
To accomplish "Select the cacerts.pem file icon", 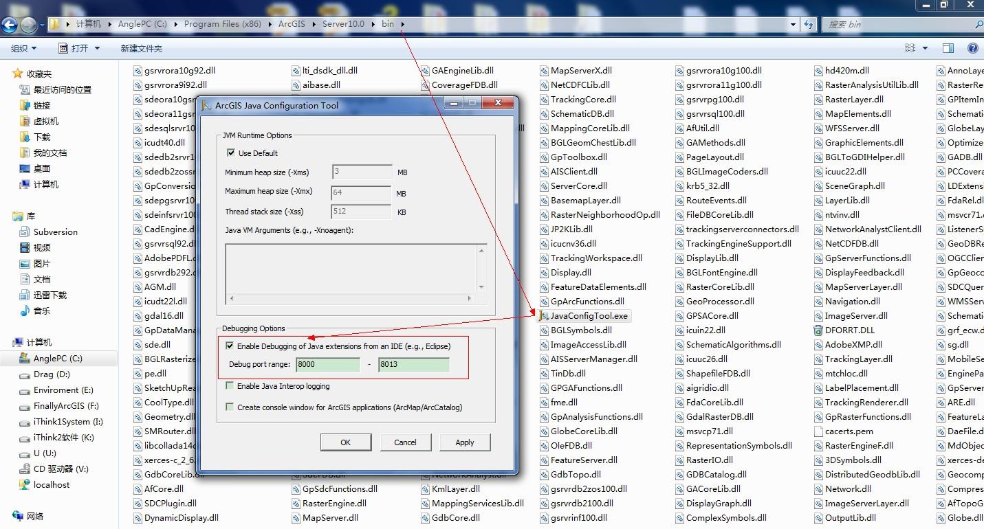I will [818, 431].
